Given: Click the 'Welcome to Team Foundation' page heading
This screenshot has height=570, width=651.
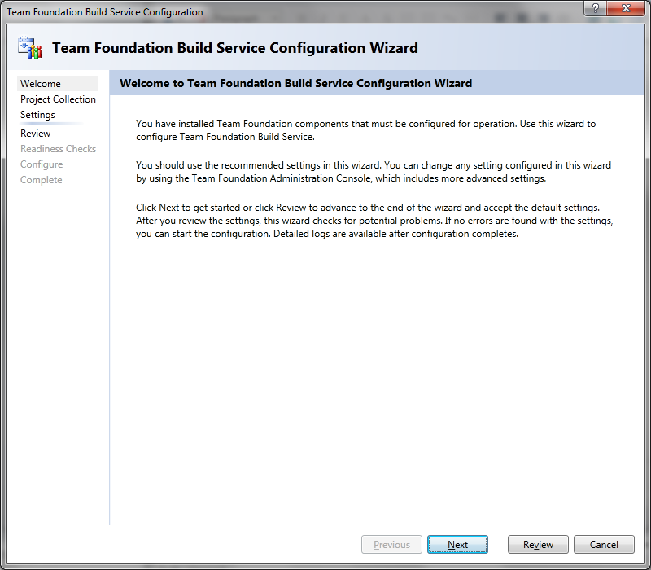Looking at the screenshot, I should coord(295,83).
